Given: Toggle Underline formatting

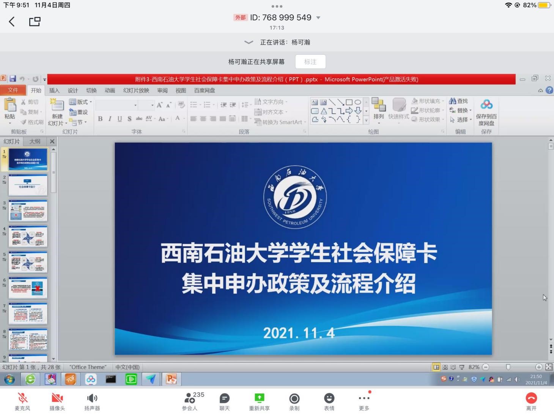Looking at the screenshot, I should point(120,119).
